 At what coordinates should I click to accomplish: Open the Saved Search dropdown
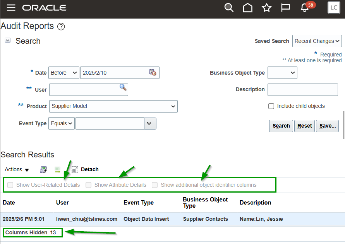(x=317, y=41)
